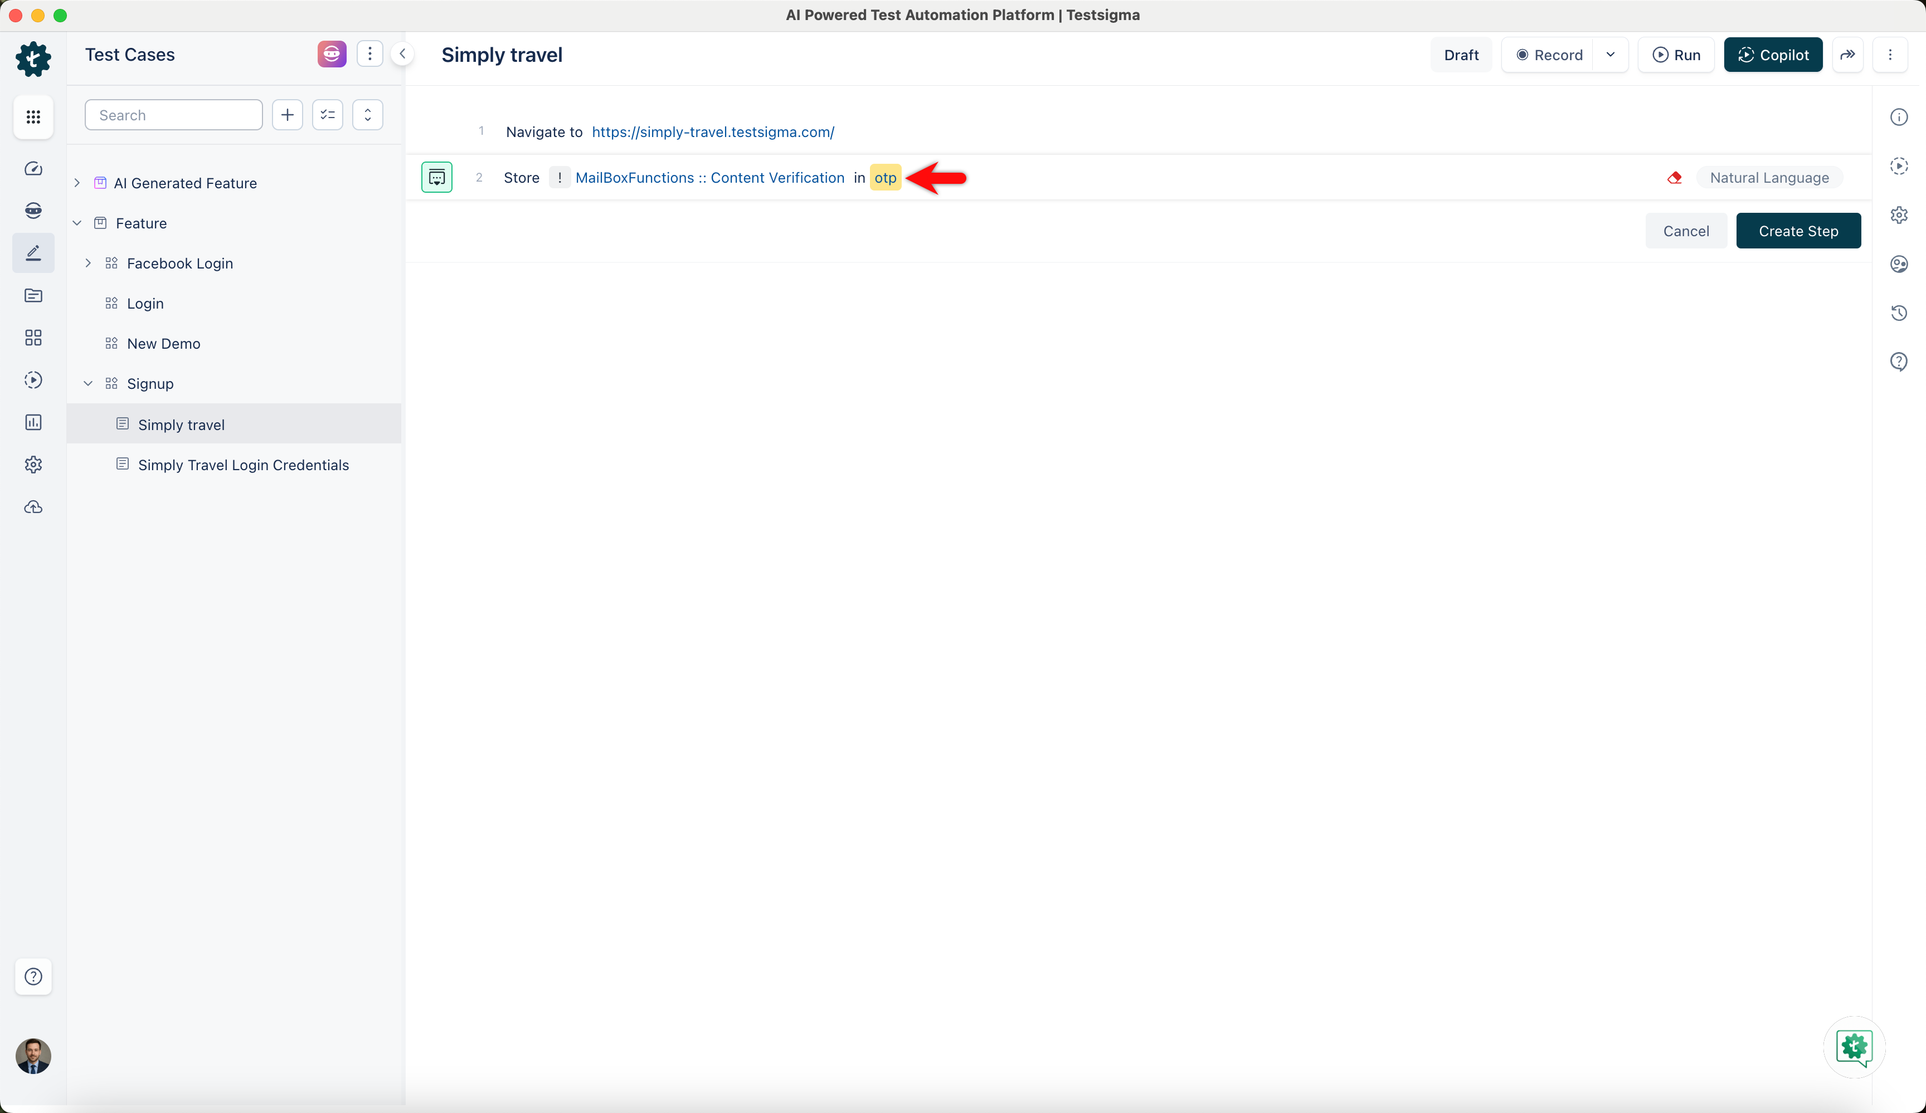The image size is (1926, 1113).
Task: Open the runs play-circle sidebar icon
Action: point(33,380)
